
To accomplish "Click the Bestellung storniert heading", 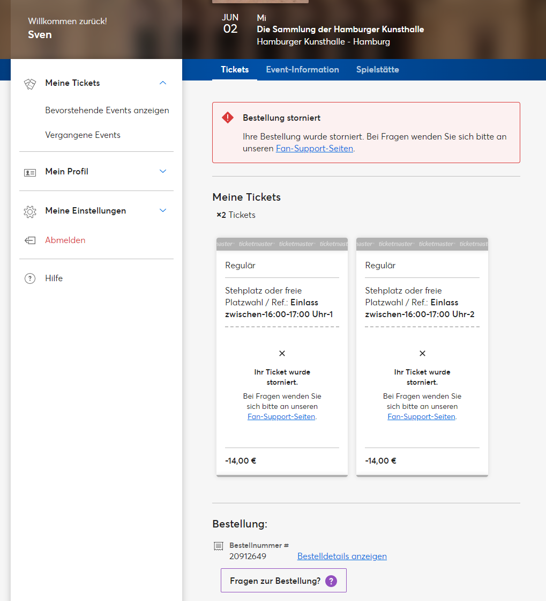I will pos(282,118).
